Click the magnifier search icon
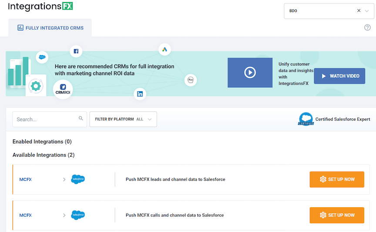 click(81, 118)
